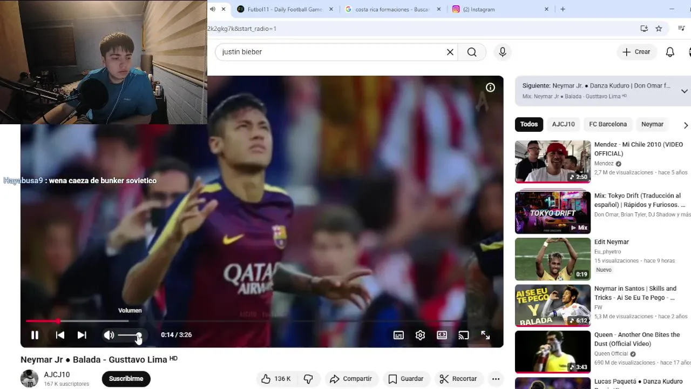691x389 pixels.
Task: Open the AJCJ10 channel avatar
Action: tap(29, 379)
